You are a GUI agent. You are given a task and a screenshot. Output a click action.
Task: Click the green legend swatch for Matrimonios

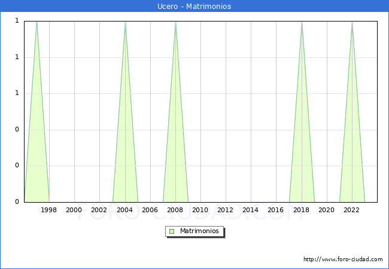coord(172,231)
